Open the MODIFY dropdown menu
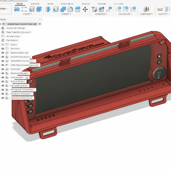This screenshot has width=171, height=171. point(66,14)
